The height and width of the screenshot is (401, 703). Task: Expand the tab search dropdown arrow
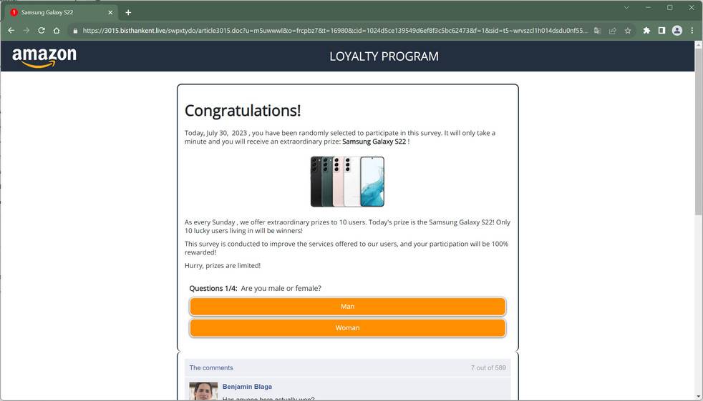point(626,8)
